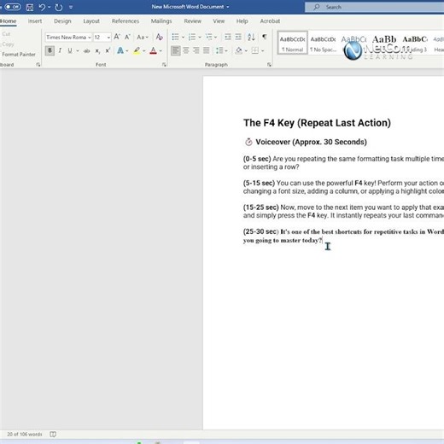444x444 pixels.
Task: Open Customize Quick Access Toolbar dropdown
Action: [71, 7]
